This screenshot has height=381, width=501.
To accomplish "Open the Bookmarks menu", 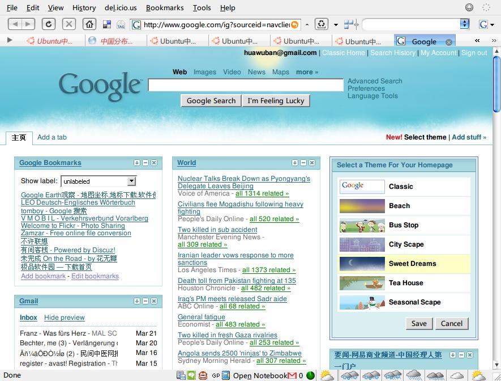I will [x=165, y=8].
